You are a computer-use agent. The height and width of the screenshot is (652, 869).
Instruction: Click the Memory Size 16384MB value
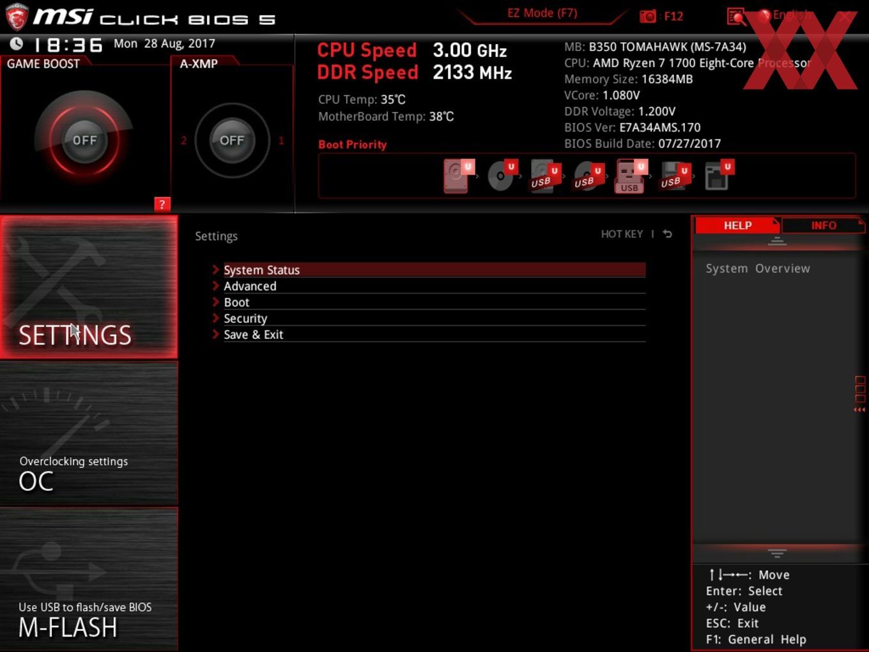(x=667, y=79)
